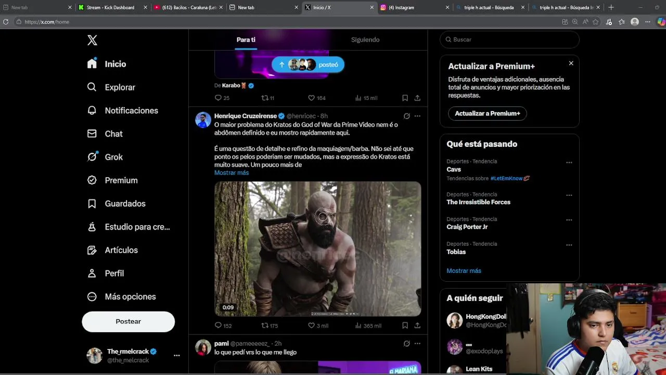
Task: Switch to Siguiendo tab
Action: (x=365, y=40)
